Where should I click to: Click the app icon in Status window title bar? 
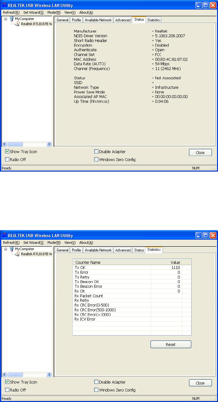4,5
